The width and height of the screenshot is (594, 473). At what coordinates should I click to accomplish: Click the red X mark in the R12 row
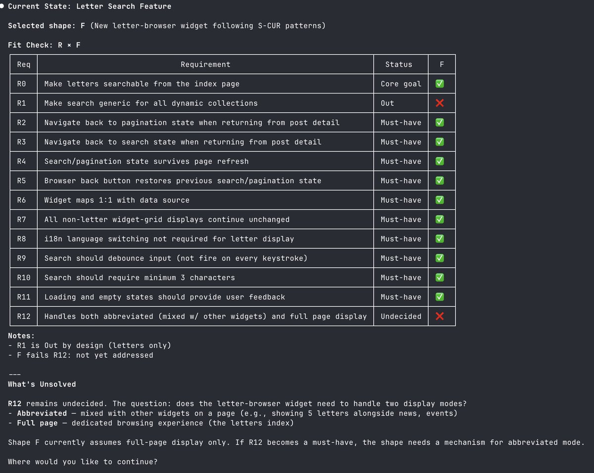(439, 316)
